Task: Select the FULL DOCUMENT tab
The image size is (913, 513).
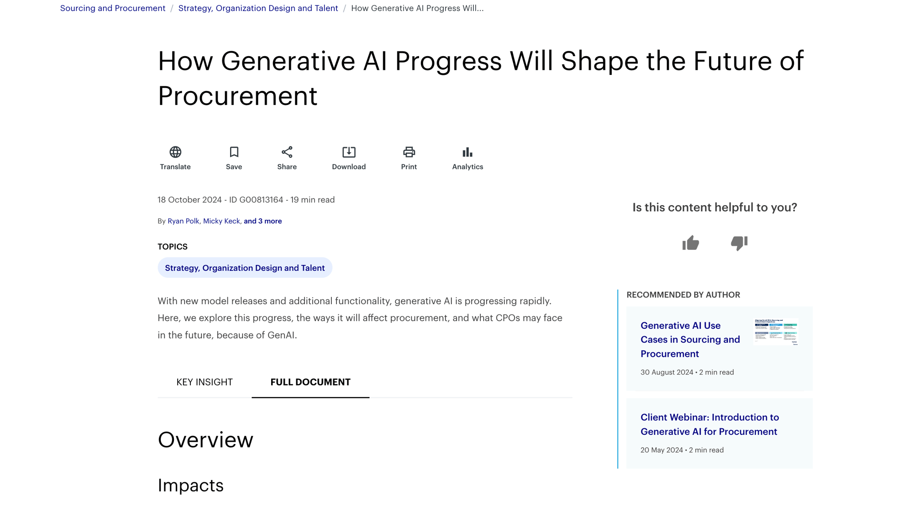Action: click(310, 381)
